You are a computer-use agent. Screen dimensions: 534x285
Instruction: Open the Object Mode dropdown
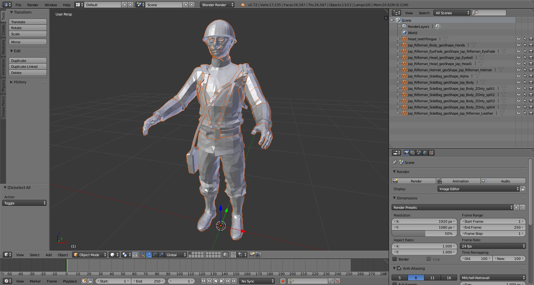(90, 255)
